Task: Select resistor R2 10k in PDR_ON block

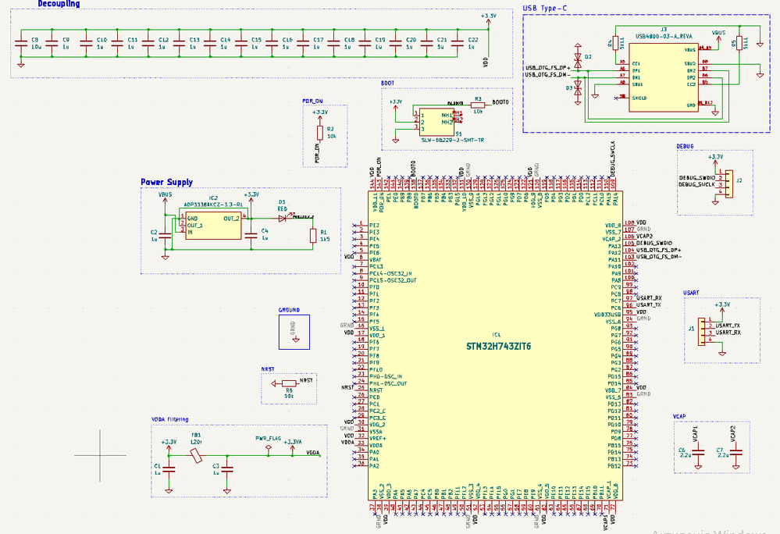Action: click(320, 133)
